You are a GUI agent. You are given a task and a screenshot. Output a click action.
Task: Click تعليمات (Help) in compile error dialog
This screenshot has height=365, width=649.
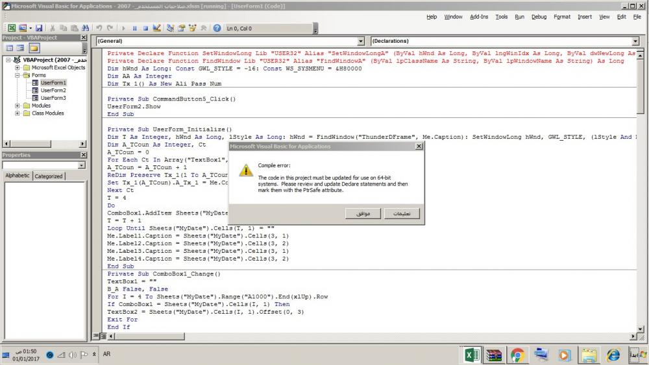pyautogui.click(x=402, y=213)
